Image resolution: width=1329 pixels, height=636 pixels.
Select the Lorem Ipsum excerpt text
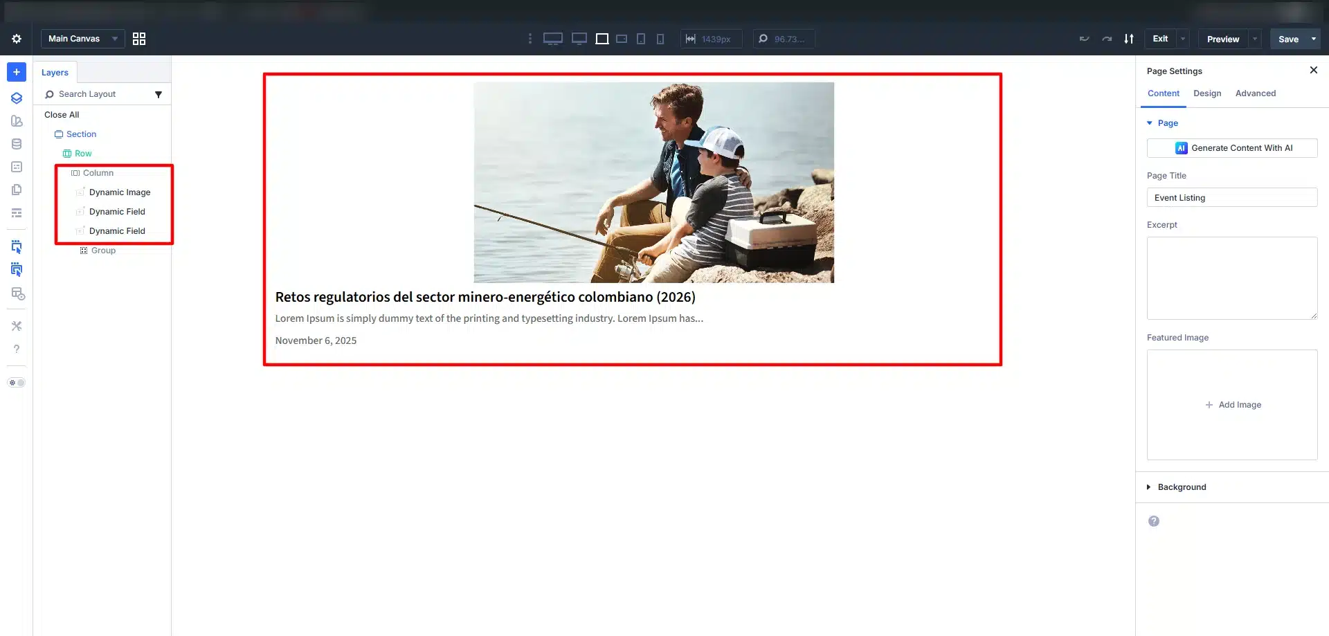point(489,318)
